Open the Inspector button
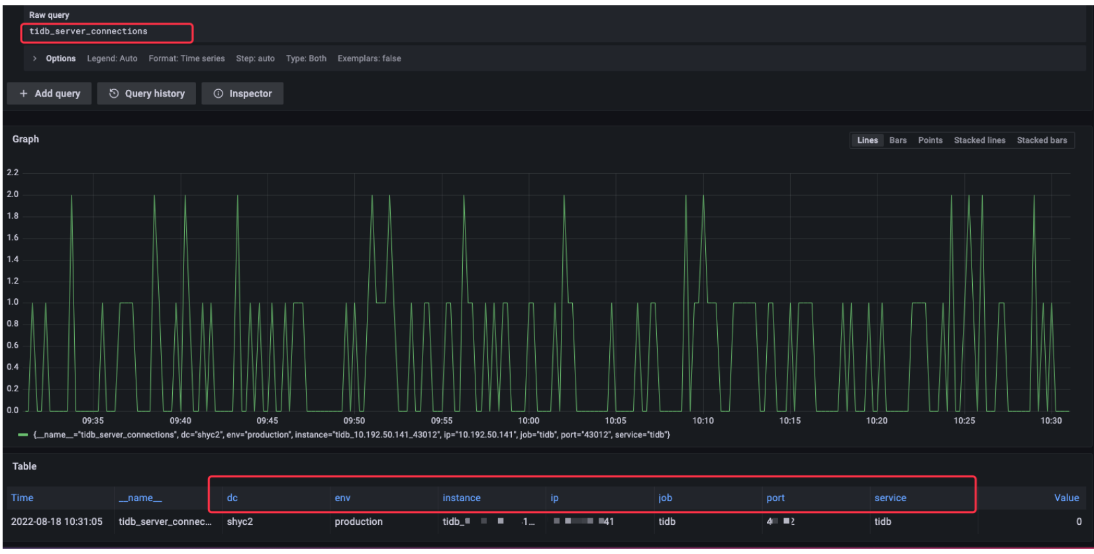This screenshot has height=554, width=1094. (x=242, y=94)
